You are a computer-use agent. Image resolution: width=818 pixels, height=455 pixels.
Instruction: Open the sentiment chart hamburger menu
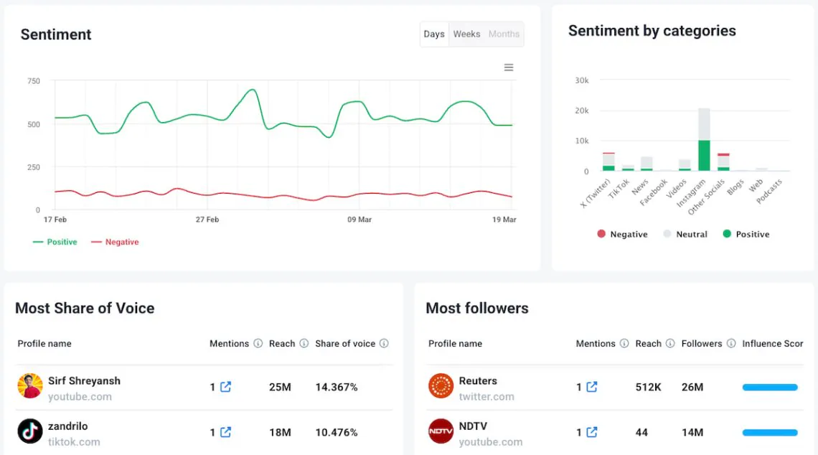tap(509, 67)
